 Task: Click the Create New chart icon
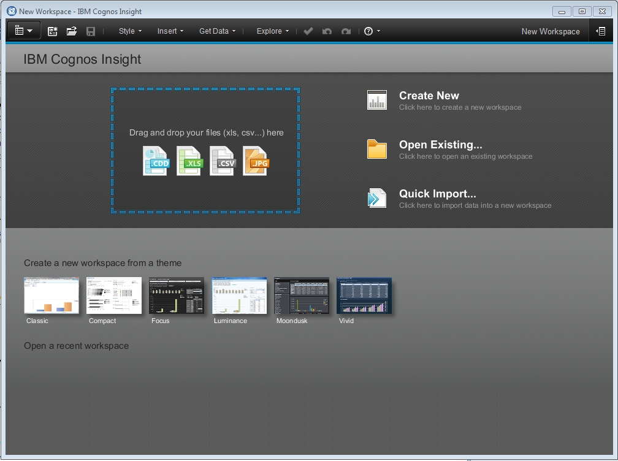(x=377, y=100)
